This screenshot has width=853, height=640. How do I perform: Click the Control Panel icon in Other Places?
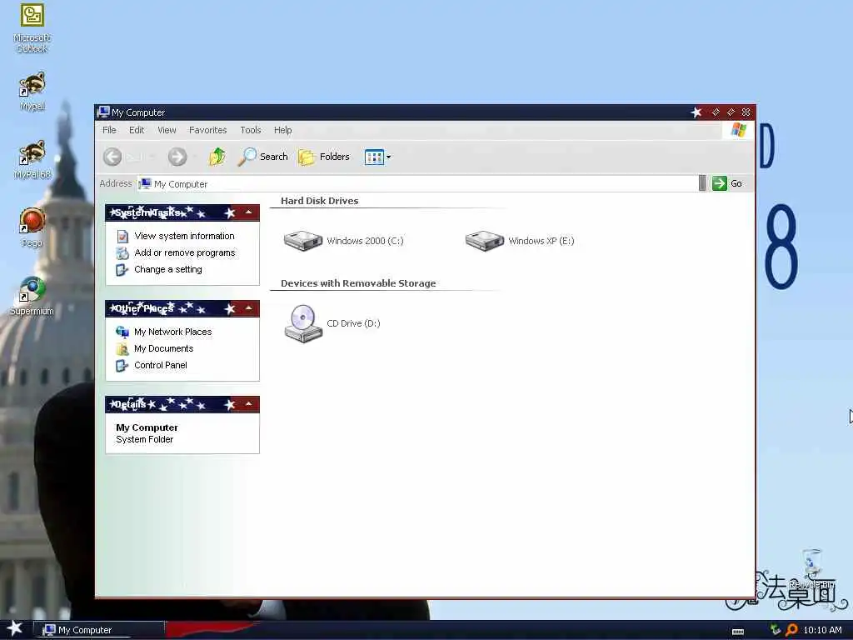click(x=122, y=366)
